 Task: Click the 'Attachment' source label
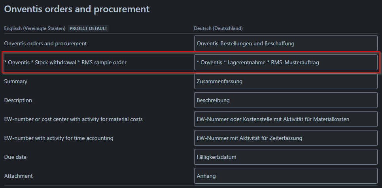click(18, 176)
